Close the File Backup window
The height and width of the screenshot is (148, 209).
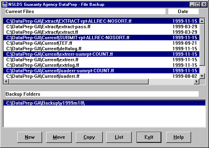204,4
